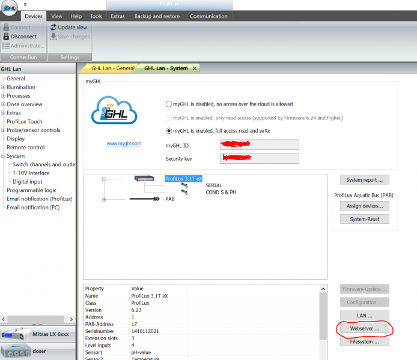
Task: Select myGHL full access read and write
Action: pyautogui.click(x=168, y=130)
